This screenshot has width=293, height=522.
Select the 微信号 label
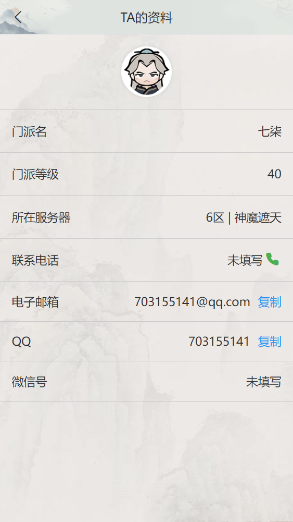pyautogui.click(x=29, y=382)
